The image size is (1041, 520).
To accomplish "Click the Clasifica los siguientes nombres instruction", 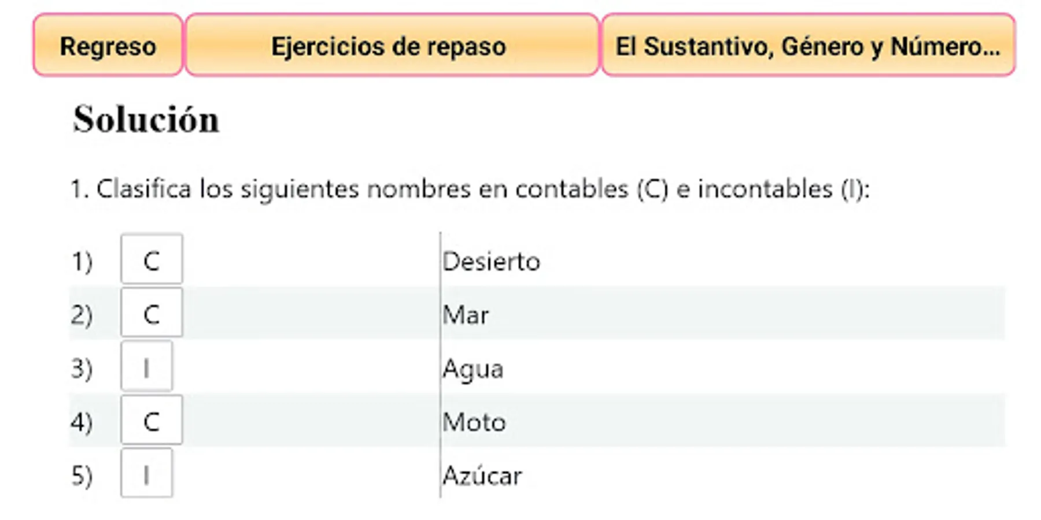I will pyautogui.click(x=470, y=189).
